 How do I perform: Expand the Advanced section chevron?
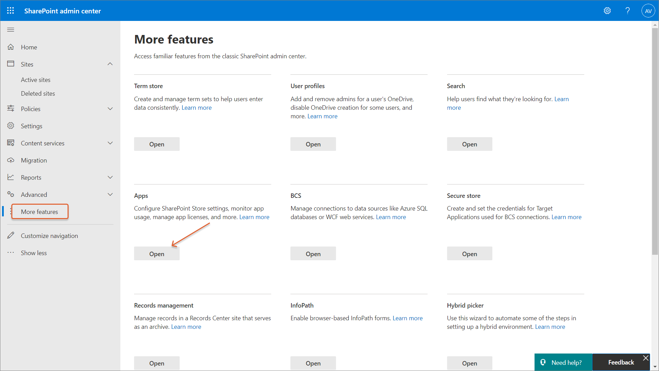[110, 194]
